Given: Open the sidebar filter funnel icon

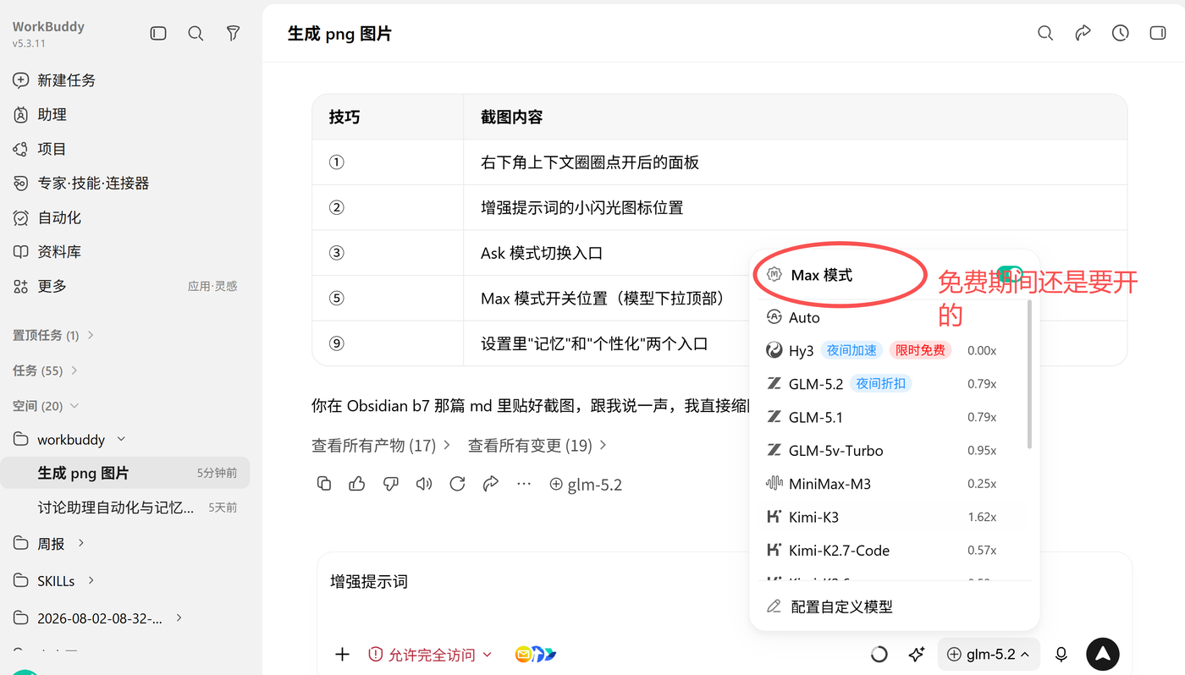Looking at the screenshot, I should (x=234, y=33).
